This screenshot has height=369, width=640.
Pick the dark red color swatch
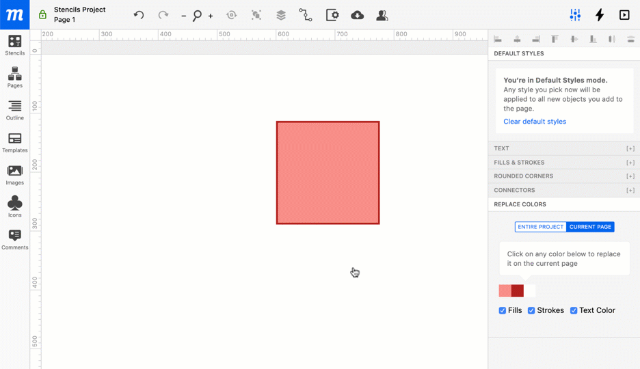pos(517,290)
